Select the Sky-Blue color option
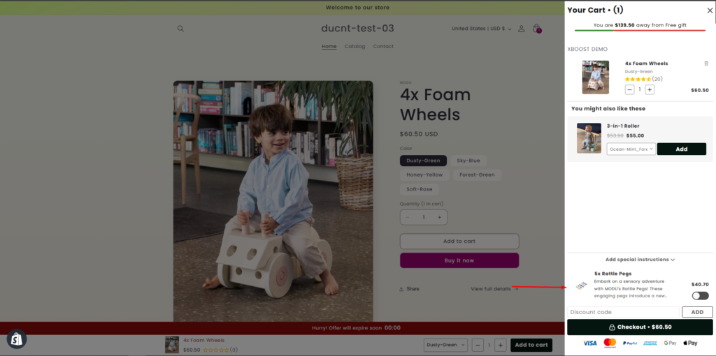Image resolution: width=716 pixels, height=356 pixels. [x=468, y=161]
